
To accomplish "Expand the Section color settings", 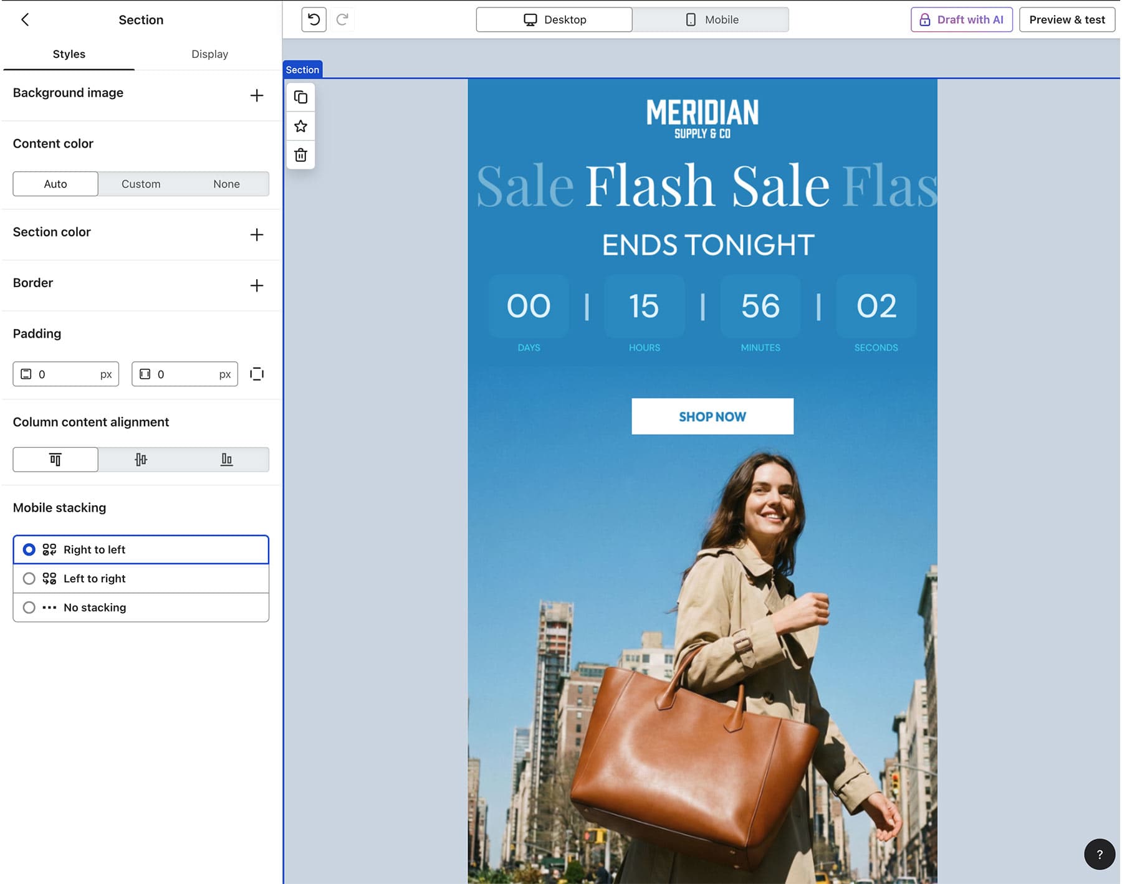I will [256, 234].
